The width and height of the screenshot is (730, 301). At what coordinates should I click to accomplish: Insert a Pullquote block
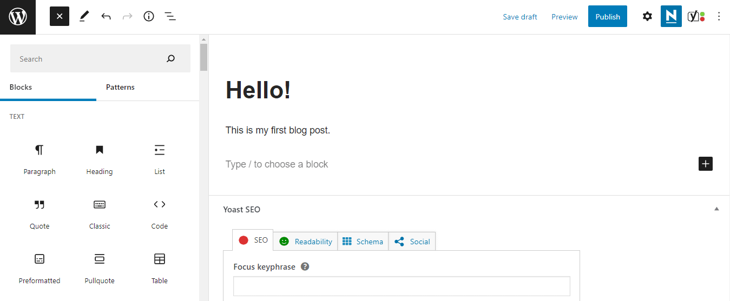coord(100,269)
